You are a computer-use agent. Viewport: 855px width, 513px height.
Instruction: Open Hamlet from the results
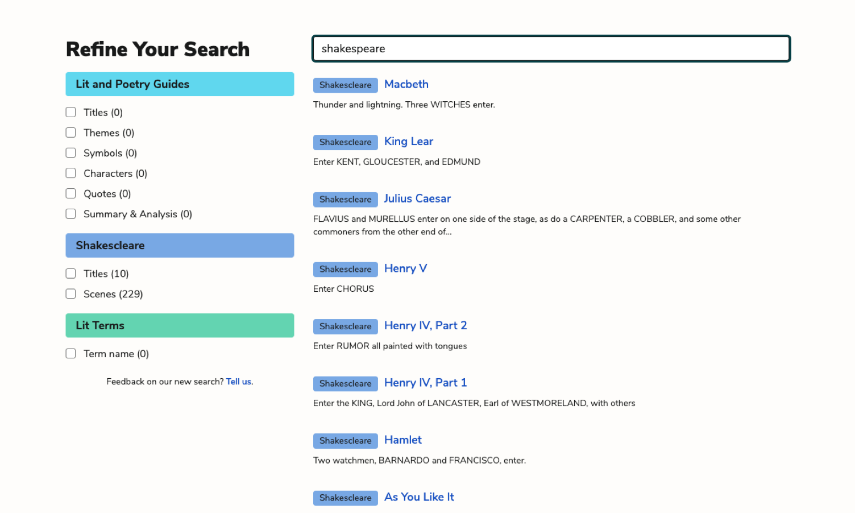click(402, 440)
